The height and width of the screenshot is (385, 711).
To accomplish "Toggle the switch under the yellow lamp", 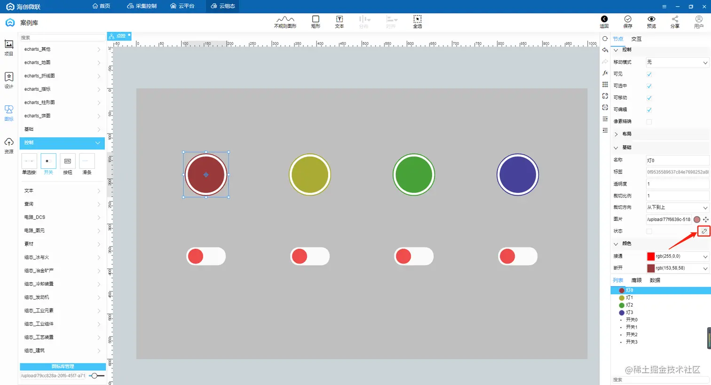I will [310, 256].
